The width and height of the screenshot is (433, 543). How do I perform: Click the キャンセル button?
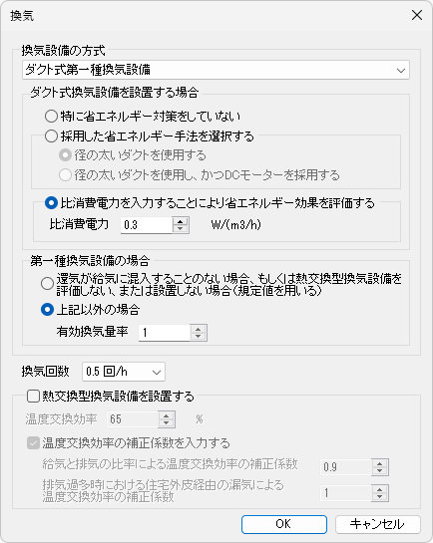(378, 524)
